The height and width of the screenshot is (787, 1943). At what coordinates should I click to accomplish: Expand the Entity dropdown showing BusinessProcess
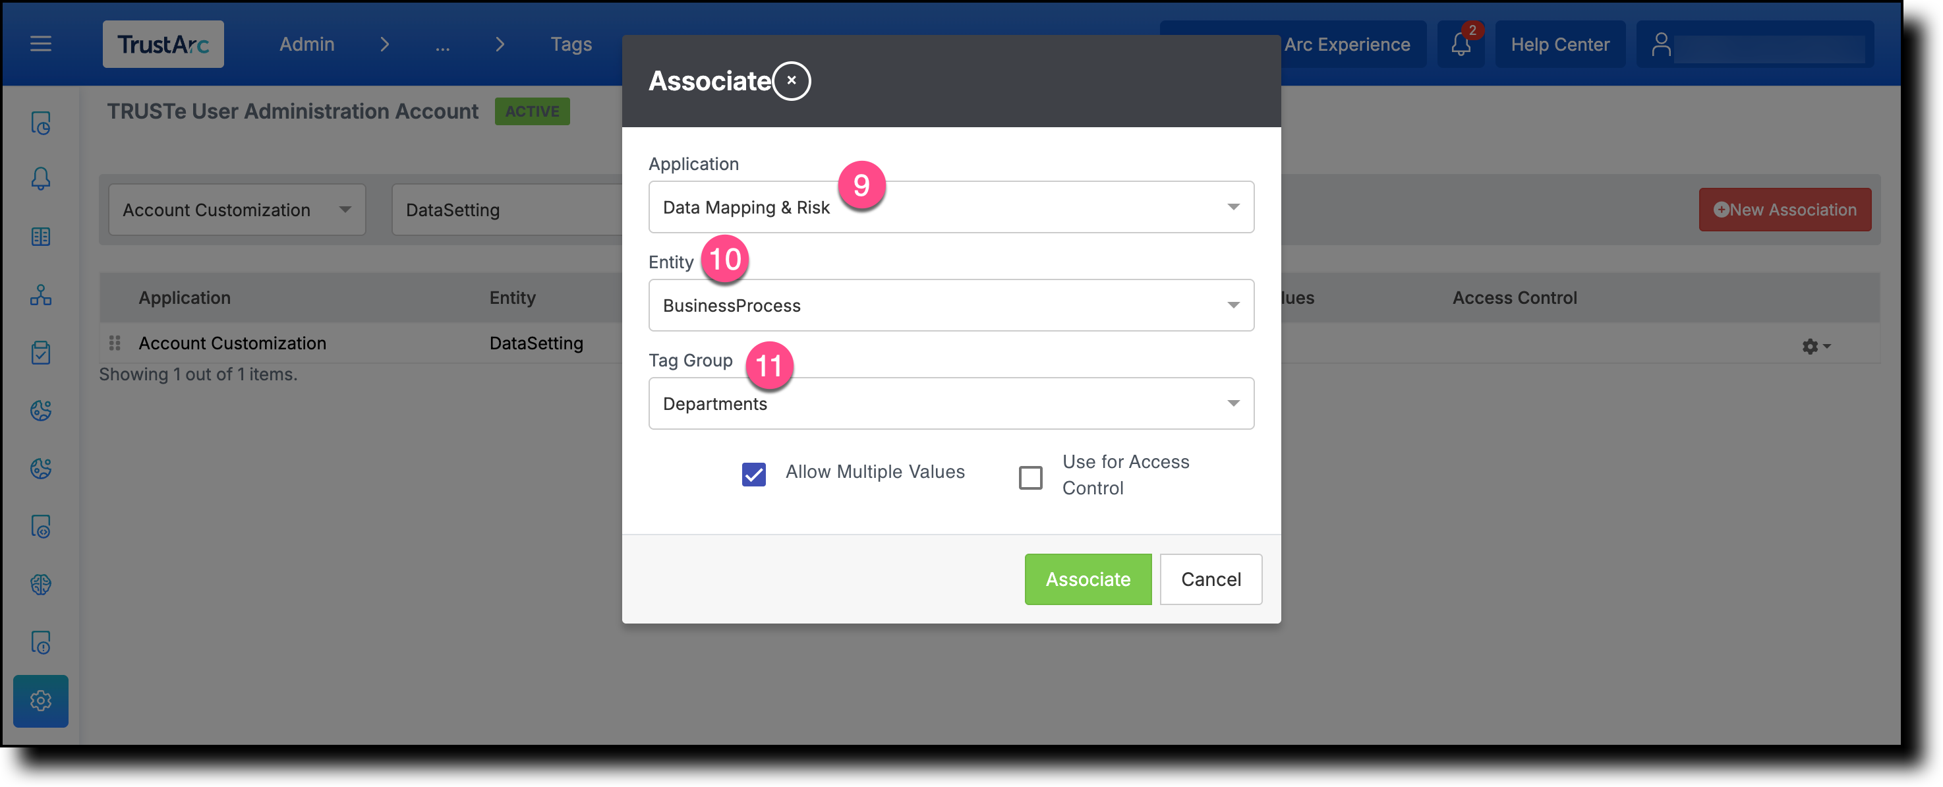click(x=951, y=305)
